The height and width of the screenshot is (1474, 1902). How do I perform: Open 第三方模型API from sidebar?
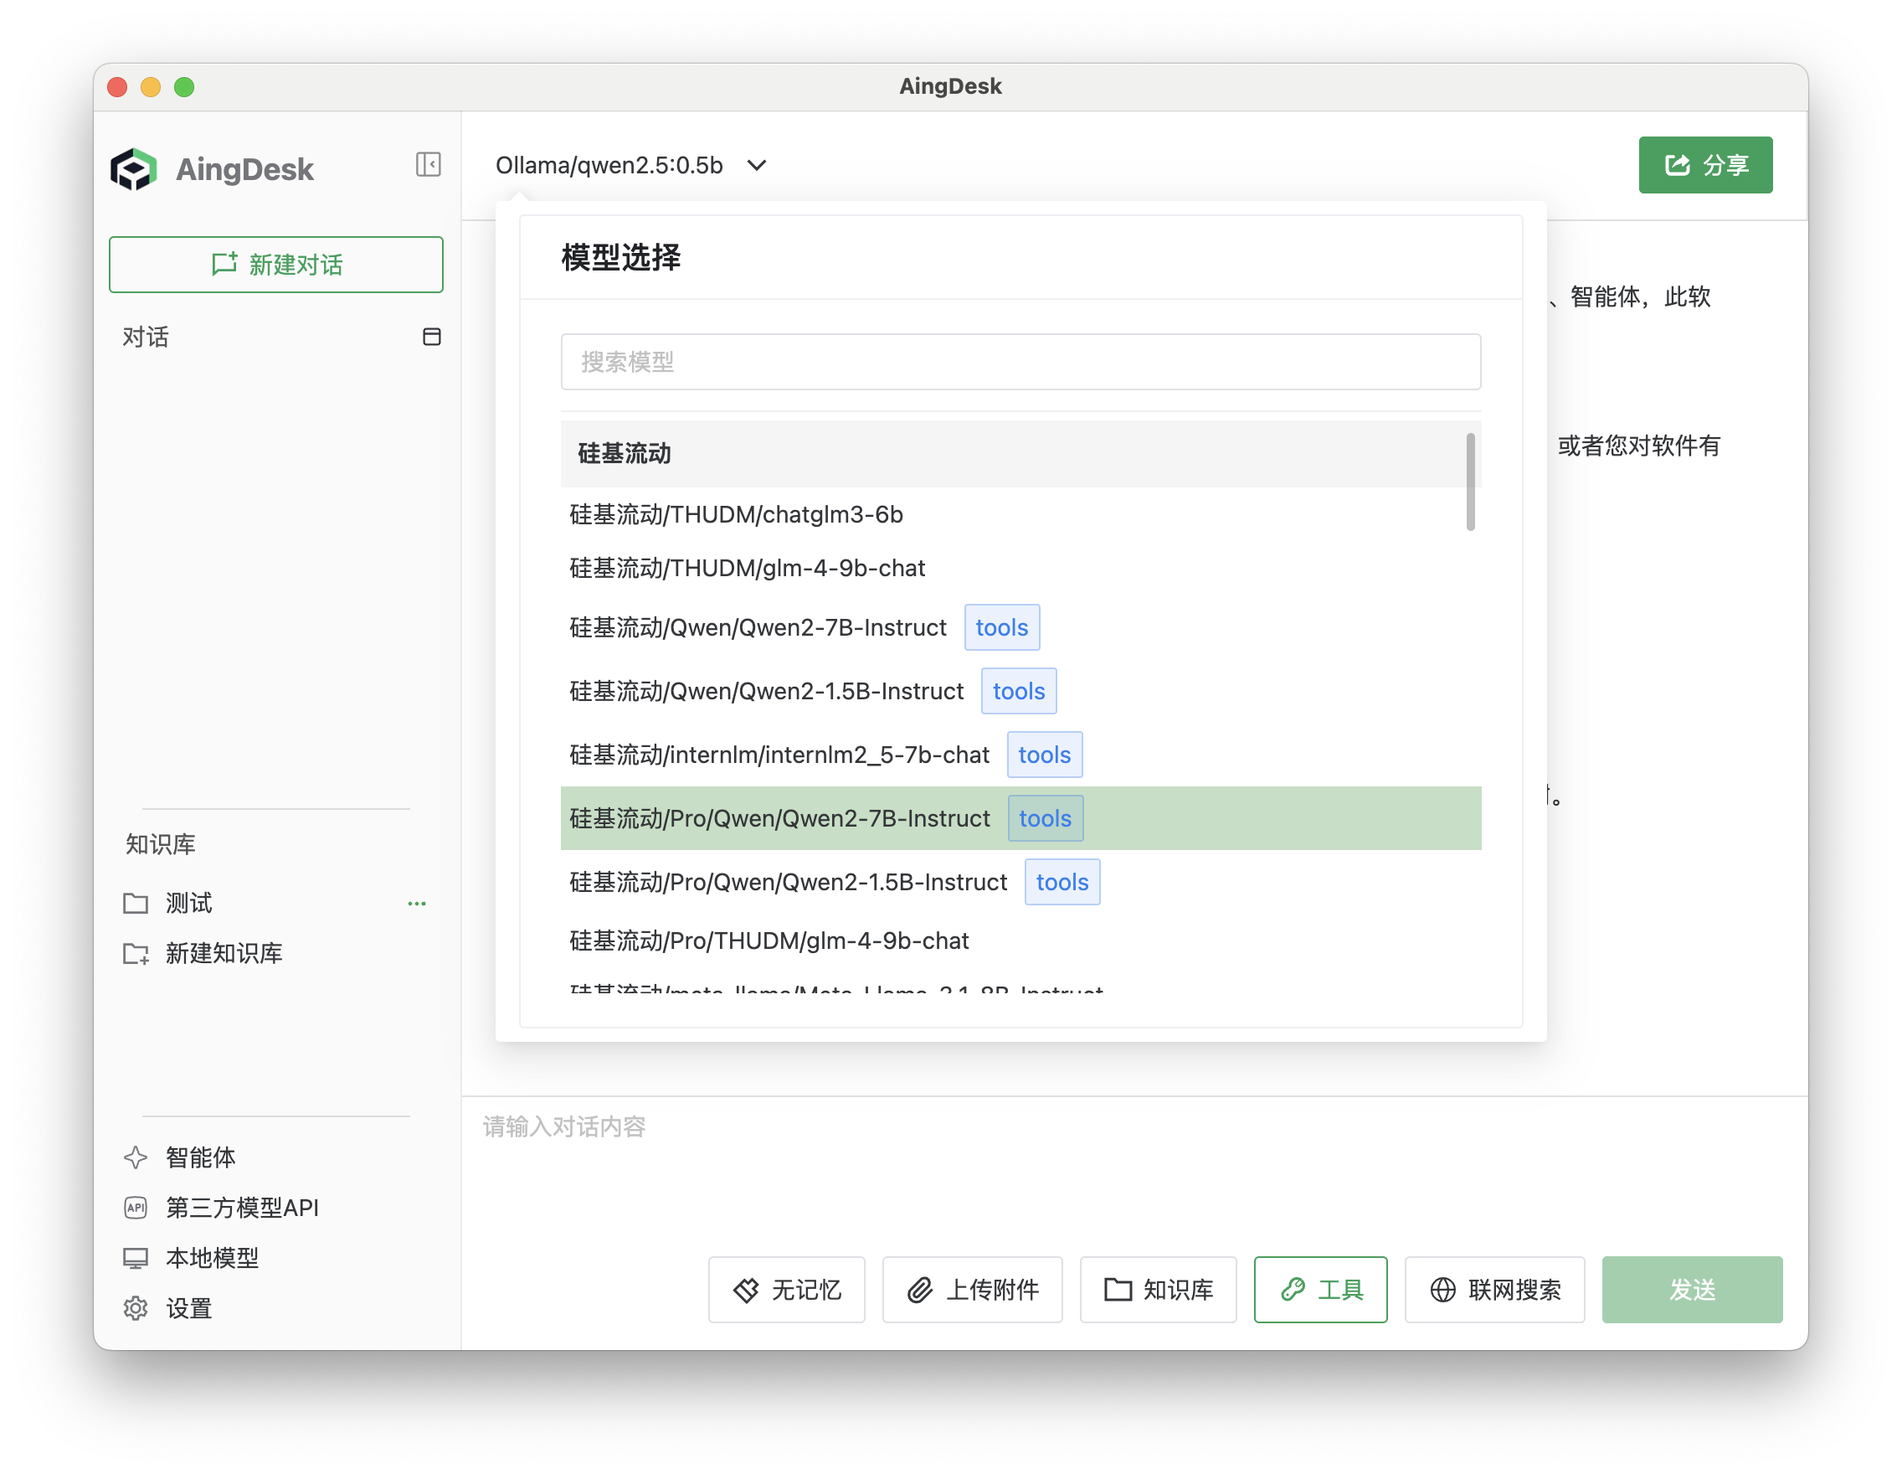click(241, 1208)
